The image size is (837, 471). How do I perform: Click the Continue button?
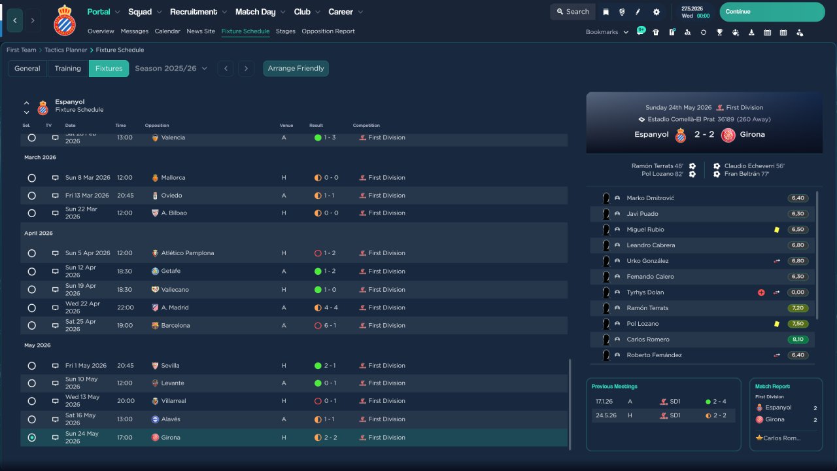coord(772,12)
